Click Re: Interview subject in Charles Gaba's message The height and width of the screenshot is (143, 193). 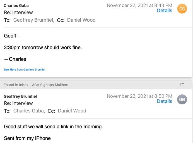tap(18, 12)
